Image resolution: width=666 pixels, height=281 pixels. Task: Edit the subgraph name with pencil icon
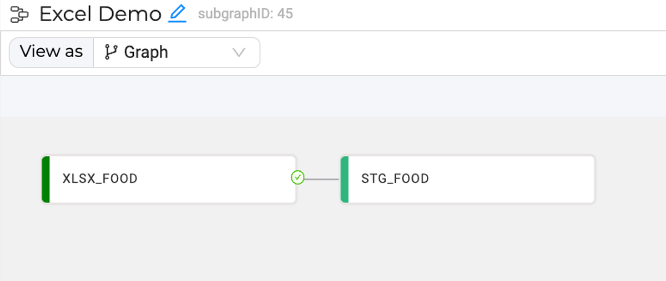click(x=178, y=13)
